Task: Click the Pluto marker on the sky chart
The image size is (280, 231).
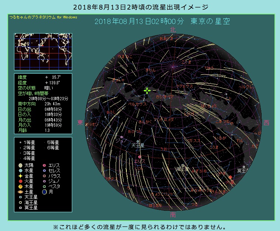Action: (244, 167)
